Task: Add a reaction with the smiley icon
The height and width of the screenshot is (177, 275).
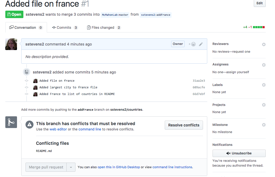Action: pos(192,44)
